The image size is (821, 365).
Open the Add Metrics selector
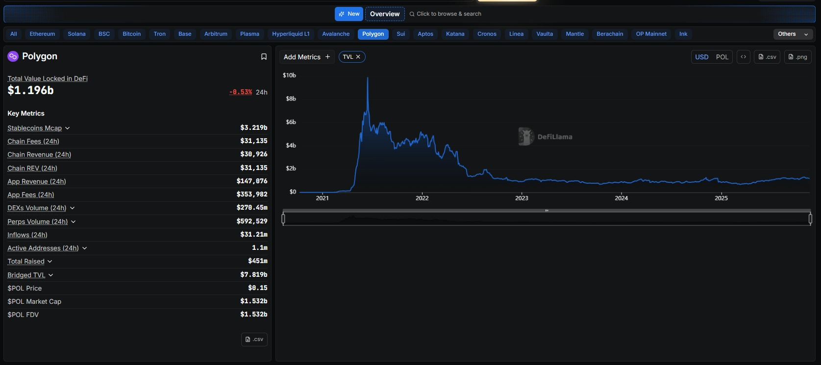pos(307,57)
